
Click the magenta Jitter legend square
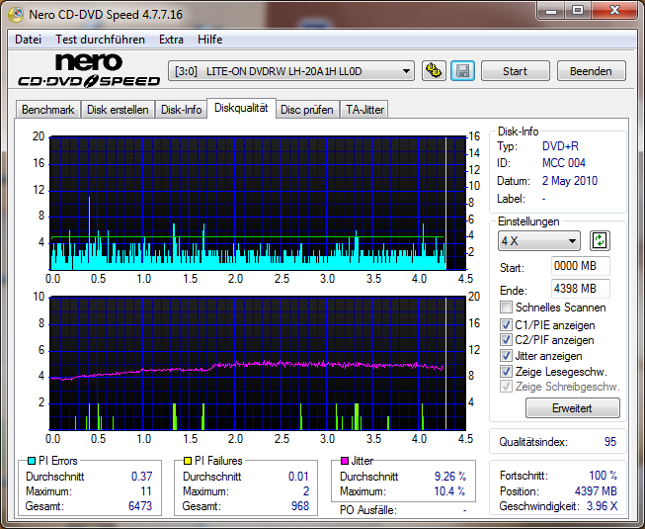345,461
